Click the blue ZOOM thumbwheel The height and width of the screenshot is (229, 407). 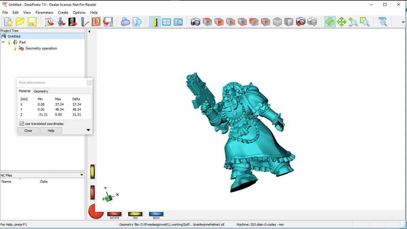[156, 214]
